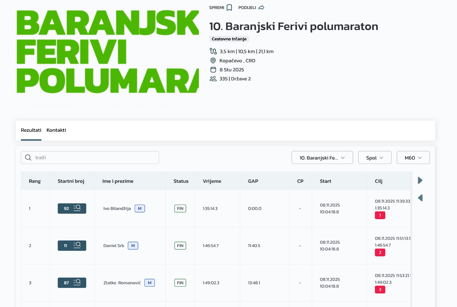Click runner name Zlatko Romanović
Screen dimensions: 457x307
(x=122, y=283)
